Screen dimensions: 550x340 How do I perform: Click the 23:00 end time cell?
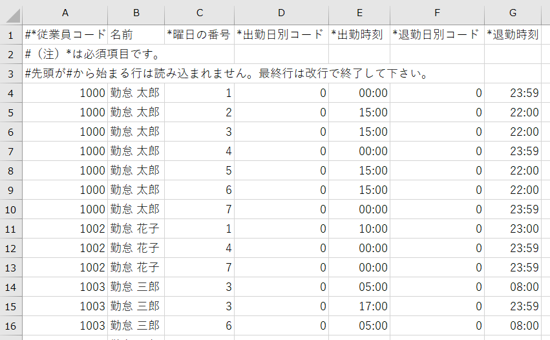513,229
